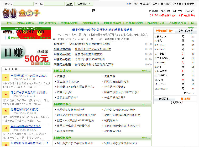This screenshot has width=199, height=147.
Task: Click the yellow 52 score badge
Action: 6,128
